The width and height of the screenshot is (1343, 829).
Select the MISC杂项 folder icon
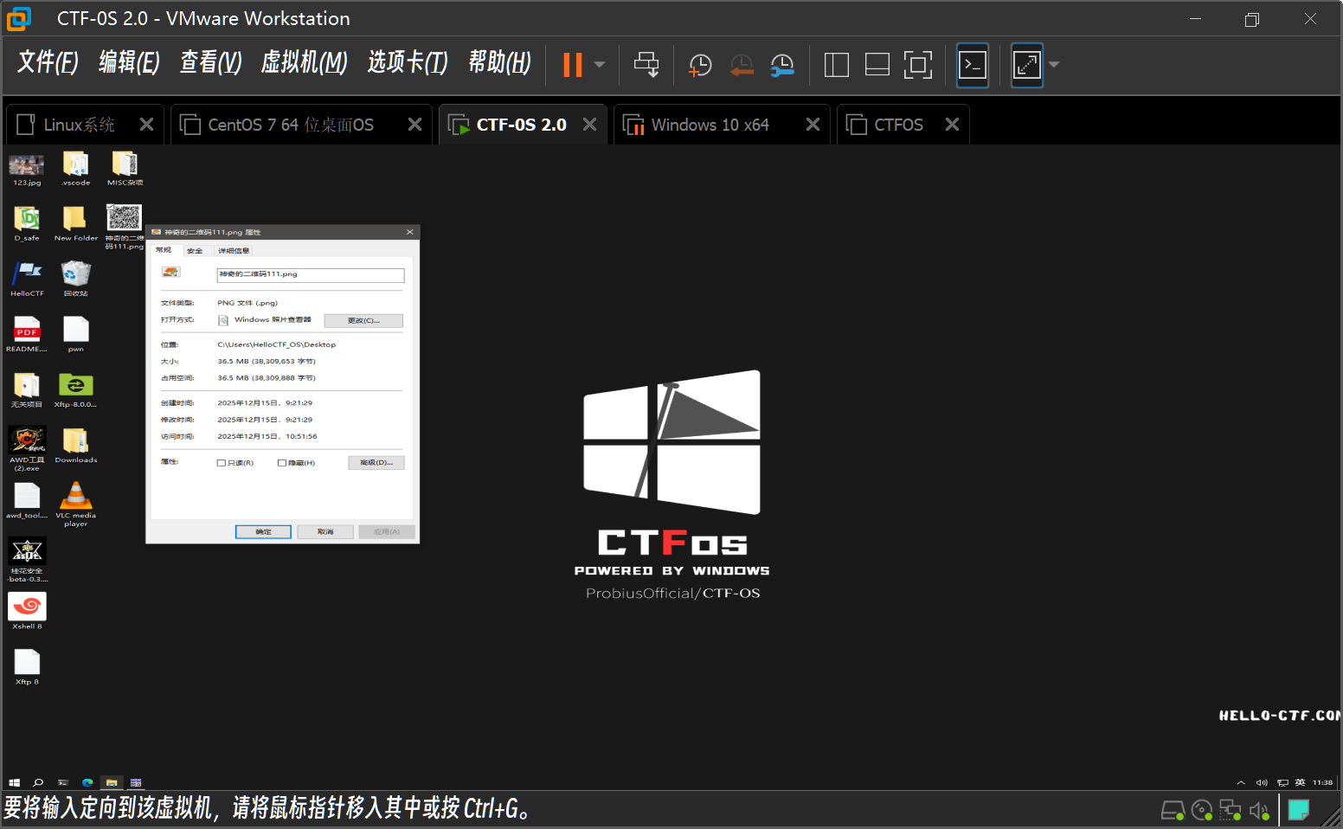click(125, 170)
